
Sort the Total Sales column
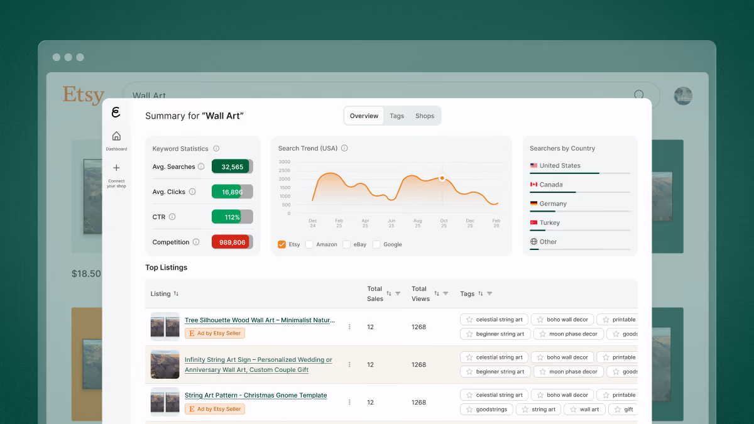389,293
